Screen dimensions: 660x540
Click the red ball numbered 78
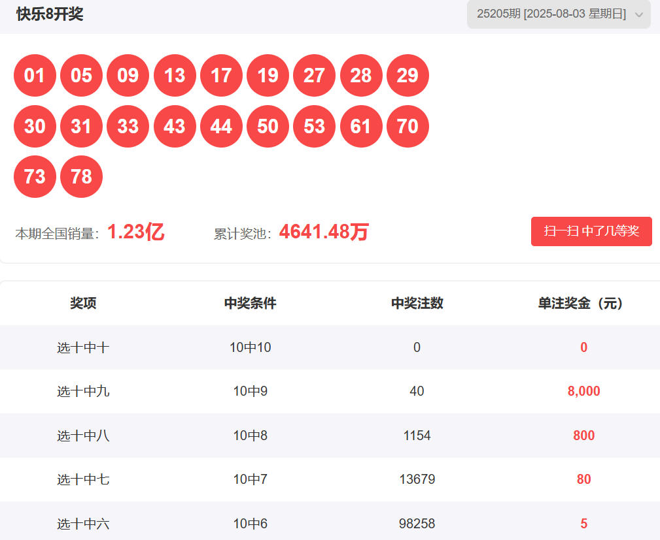pyautogui.click(x=81, y=176)
